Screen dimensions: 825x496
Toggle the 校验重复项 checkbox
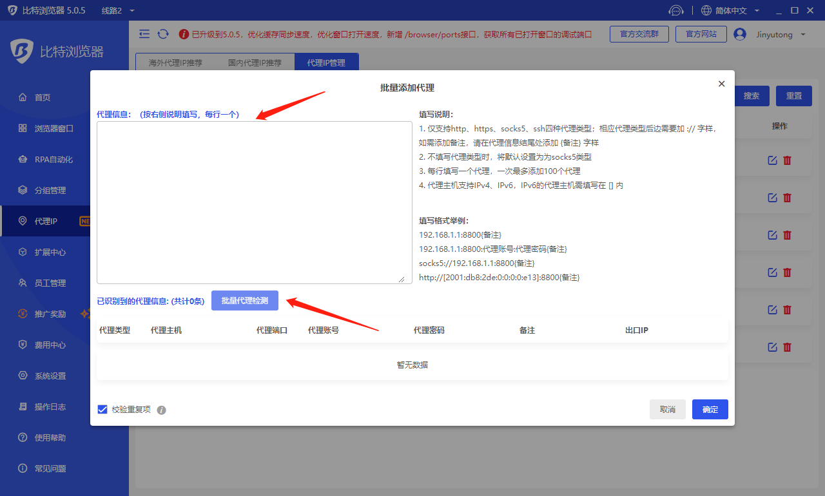pos(102,410)
